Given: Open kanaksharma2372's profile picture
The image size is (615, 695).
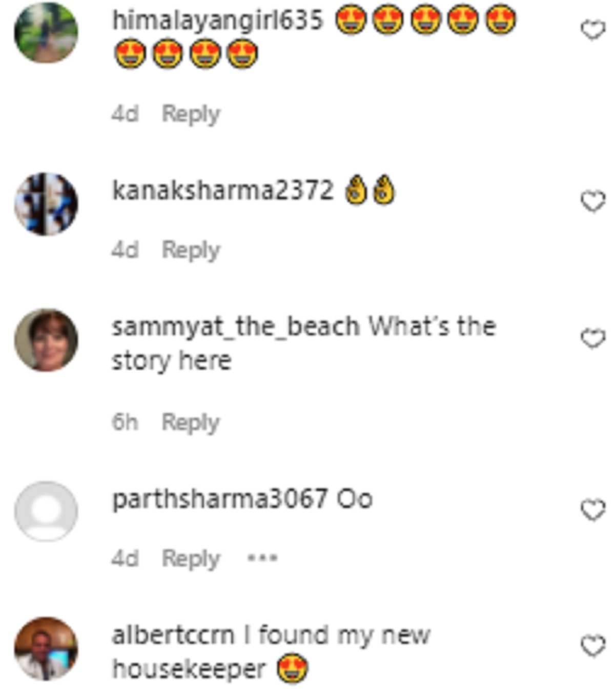Looking at the screenshot, I should [x=46, y=203].
